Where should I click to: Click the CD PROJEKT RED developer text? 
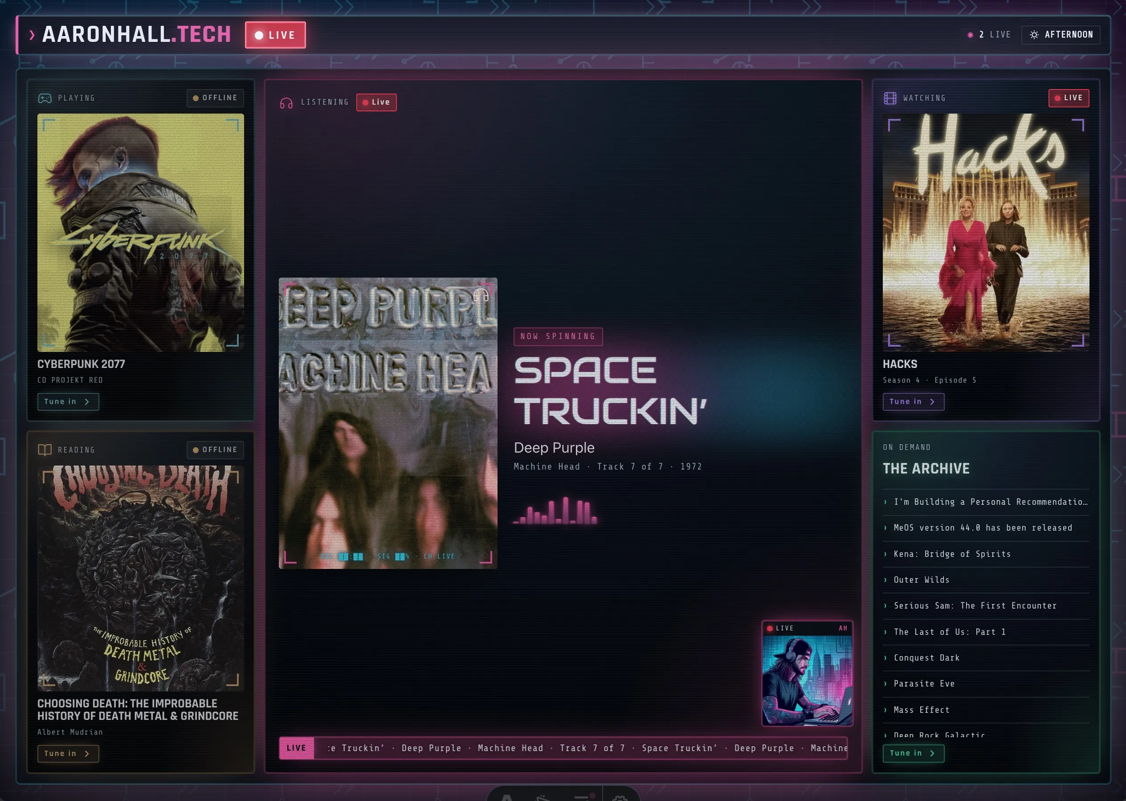pyautogui.click(x=70, y=380)
